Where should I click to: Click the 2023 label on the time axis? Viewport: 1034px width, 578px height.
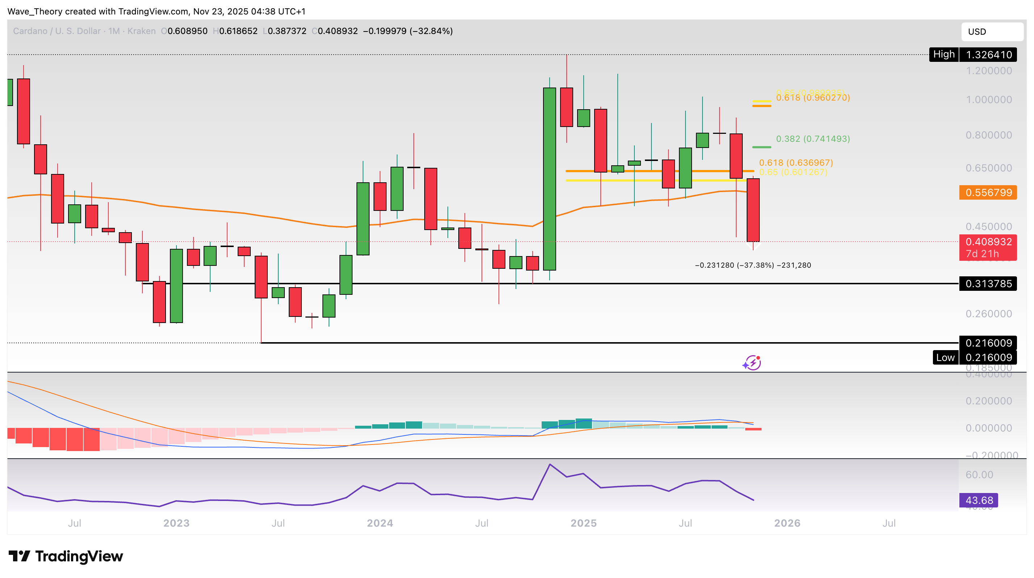(x=176, y=523)
